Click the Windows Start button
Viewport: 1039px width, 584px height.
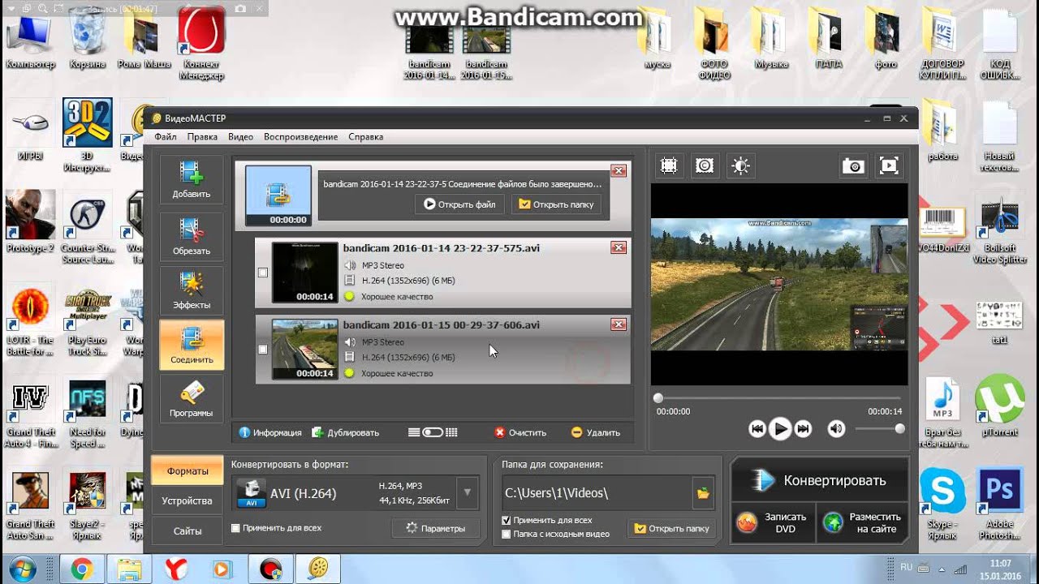[23, 569]
